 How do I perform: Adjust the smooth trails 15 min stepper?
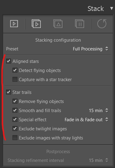tap(107, 110)
